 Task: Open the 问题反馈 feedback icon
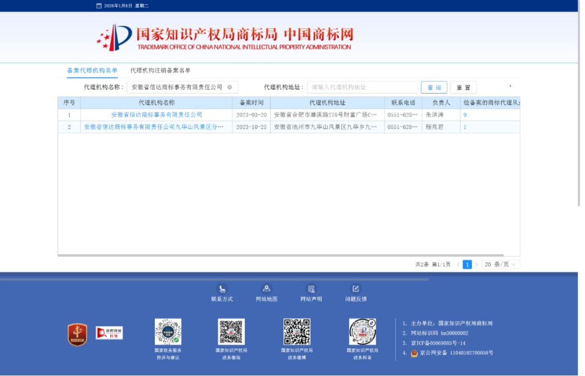pos(356,289)
